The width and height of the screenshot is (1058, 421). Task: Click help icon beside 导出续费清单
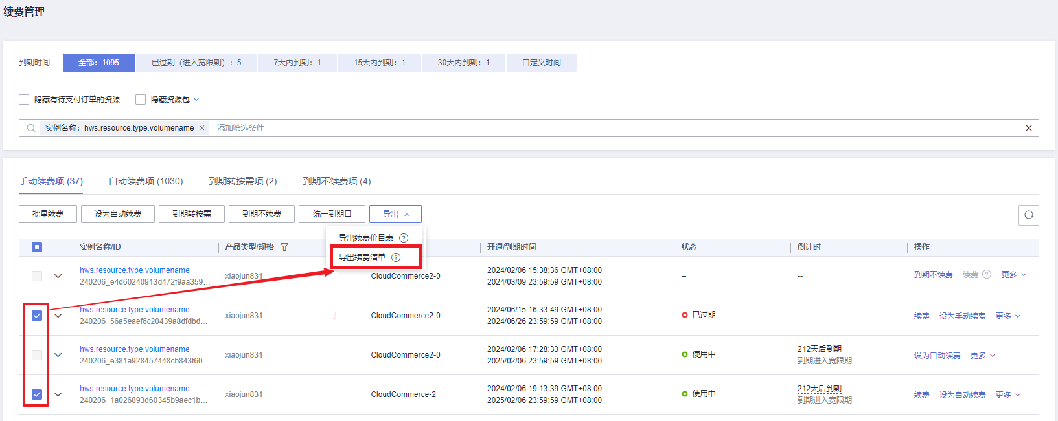pyautogui.click(x=396, y=257)
